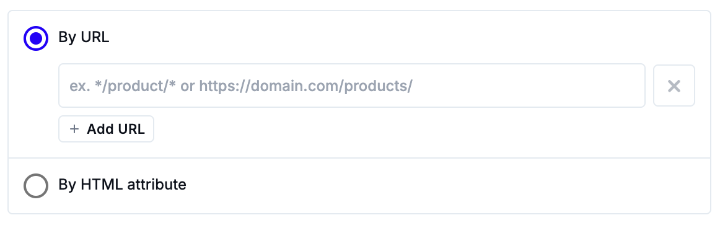Click the plus icon in Add URL
The height and width of the screenshot is (228, 720).
coord(74,129)
